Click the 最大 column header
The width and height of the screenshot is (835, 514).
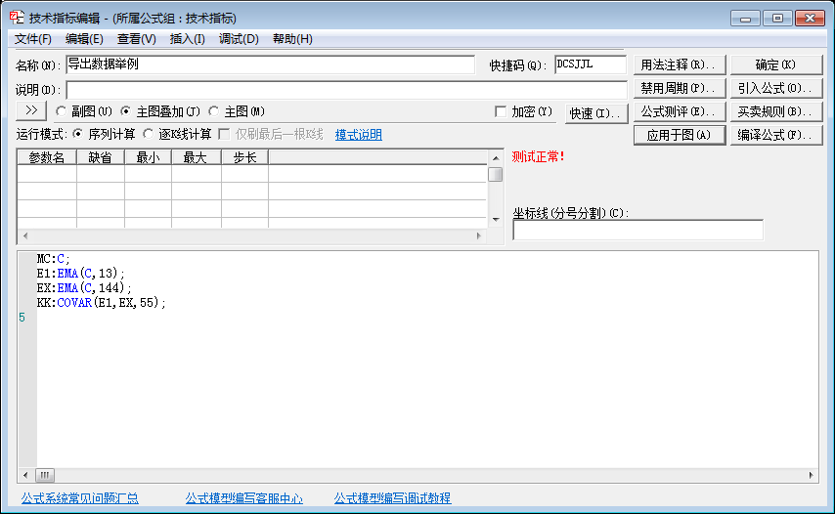click(196, 157)
